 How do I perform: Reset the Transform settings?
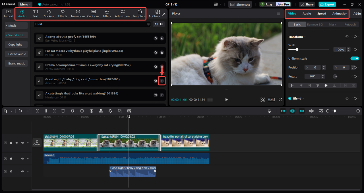pyautogui.click(x=347, y=37)
